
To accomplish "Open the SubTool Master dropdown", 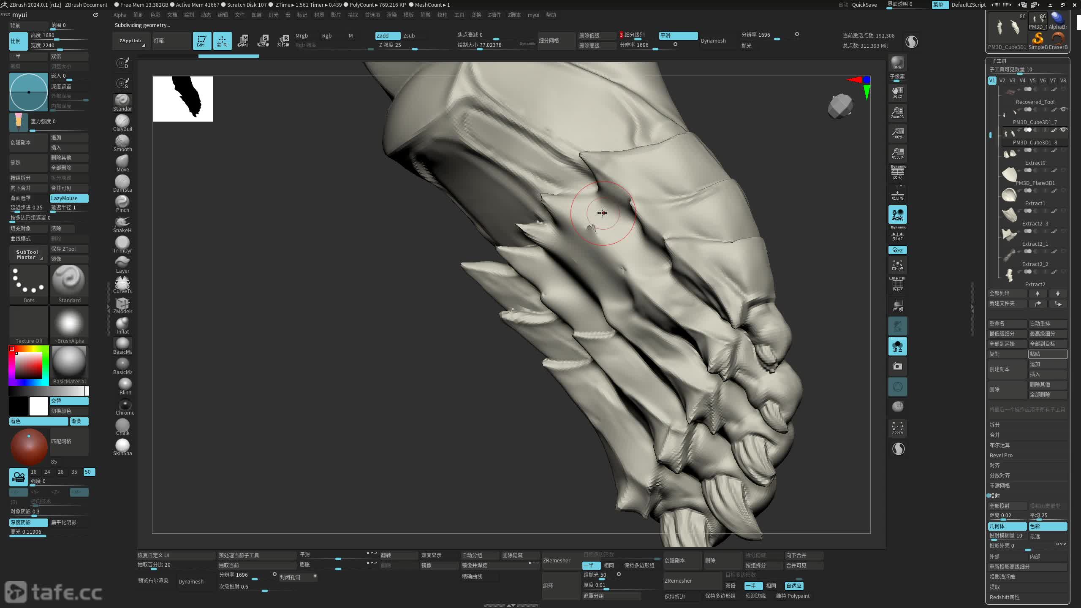I will tap(28, 254).
